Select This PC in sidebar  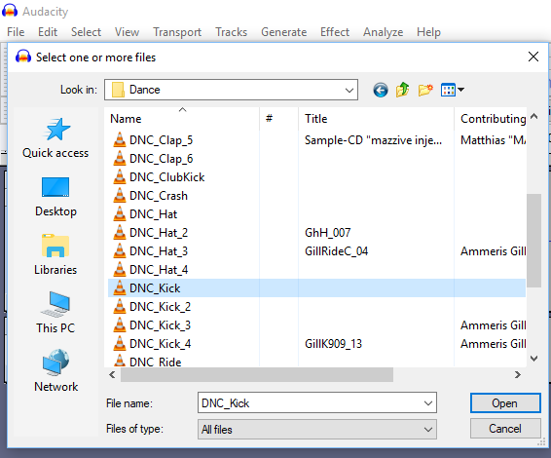tap(55, 313)
